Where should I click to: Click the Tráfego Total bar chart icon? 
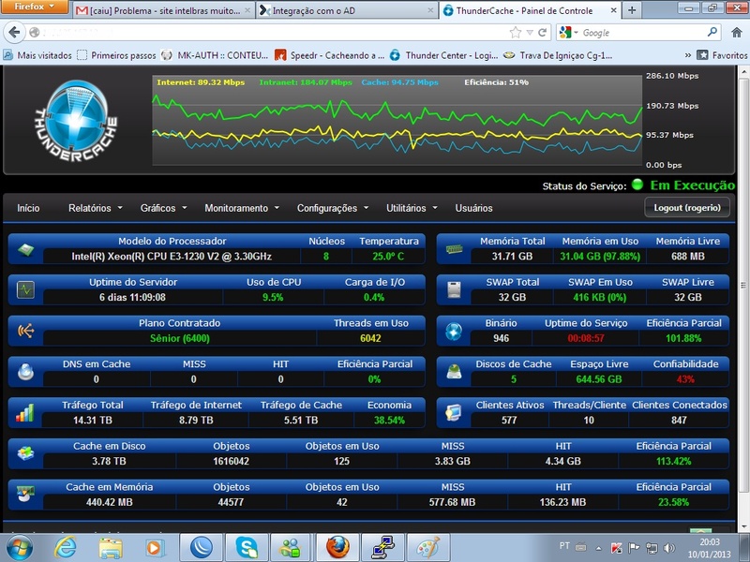26,412
